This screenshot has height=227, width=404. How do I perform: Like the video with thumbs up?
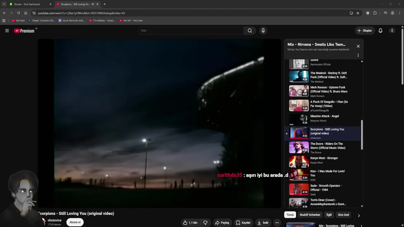pyautogui.click(x=190, y=223)
